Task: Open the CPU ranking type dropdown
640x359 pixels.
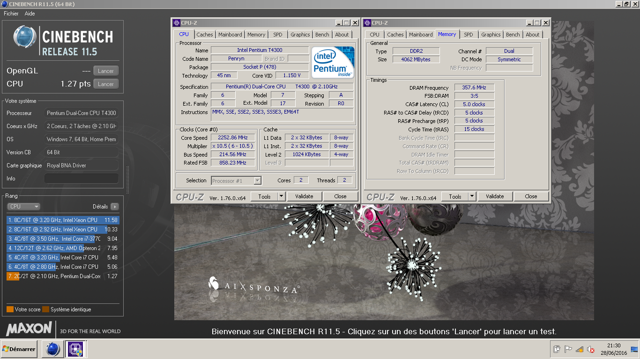Action: click(x=23, y=207)
